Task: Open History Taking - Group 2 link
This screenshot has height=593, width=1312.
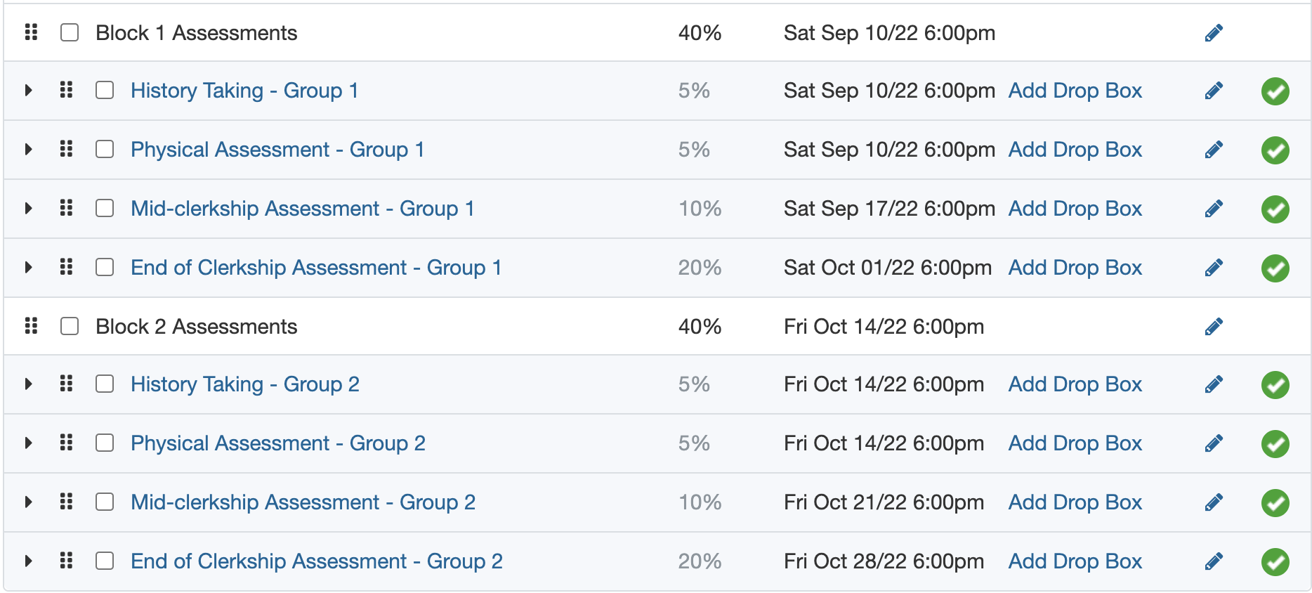Action: point(244,384)
